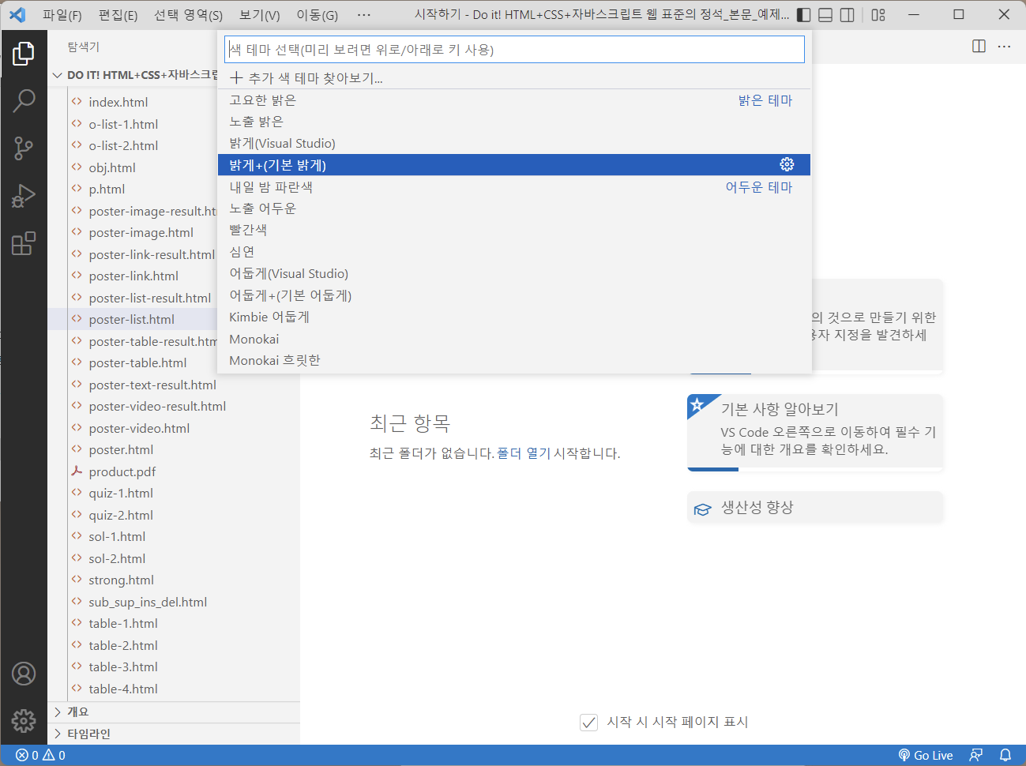This screenshot has width=1026, height=766.
Task: Choose 어둡게+(기본 어둡게) theme
Action: coord(514,295)
